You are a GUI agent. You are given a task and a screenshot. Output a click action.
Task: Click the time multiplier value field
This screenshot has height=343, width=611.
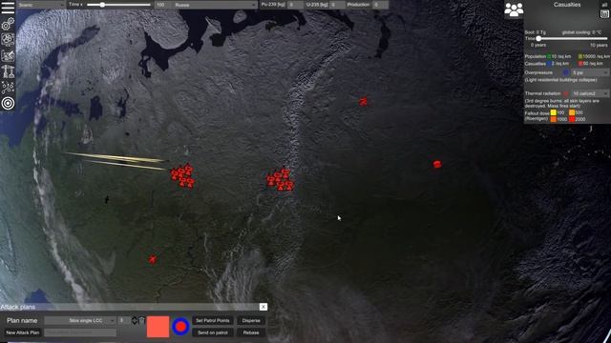point(163,5)
